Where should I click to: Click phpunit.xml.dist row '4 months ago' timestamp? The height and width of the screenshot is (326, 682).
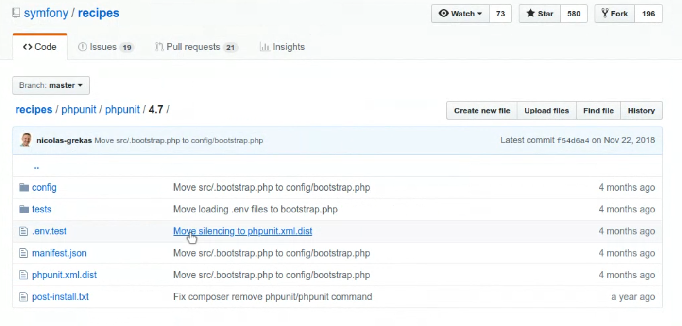[x=627, y=275]
